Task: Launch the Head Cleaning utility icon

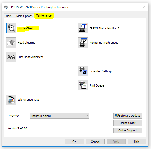Action: [x=11, y=43]
